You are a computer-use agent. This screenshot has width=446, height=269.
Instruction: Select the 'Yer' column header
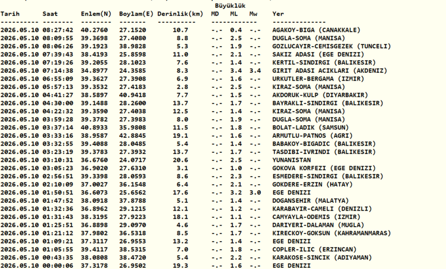point(278,14)
